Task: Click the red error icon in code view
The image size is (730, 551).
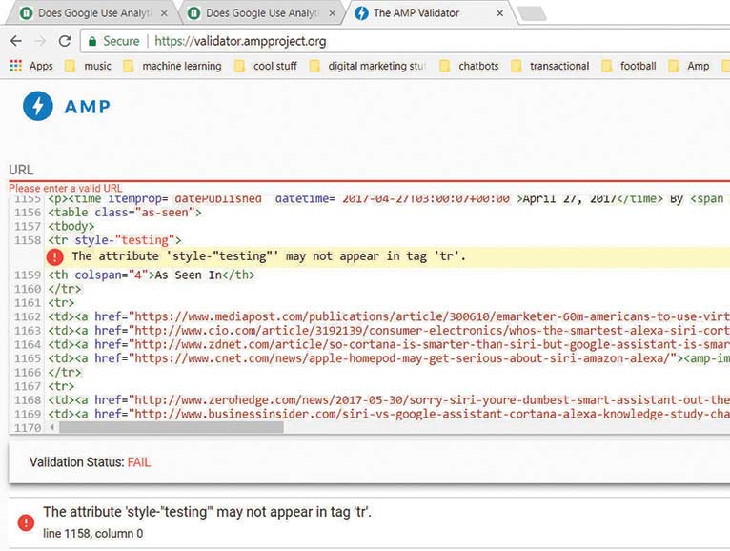Action: (54, 256)
